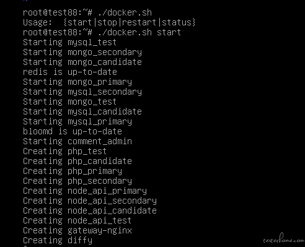The width and height of the screenshot is (305, 247).
Task: Click 'Creating gateway-nginx' output line
Action: pos(77,231)
